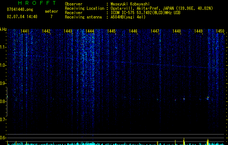228x145 pixels.
Task: Click the 0.8 frequency axis label
Action: (3, 101)
